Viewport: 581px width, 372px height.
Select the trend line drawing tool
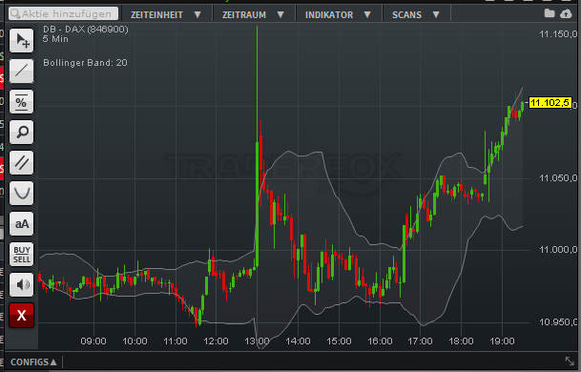tap(22, 71)
